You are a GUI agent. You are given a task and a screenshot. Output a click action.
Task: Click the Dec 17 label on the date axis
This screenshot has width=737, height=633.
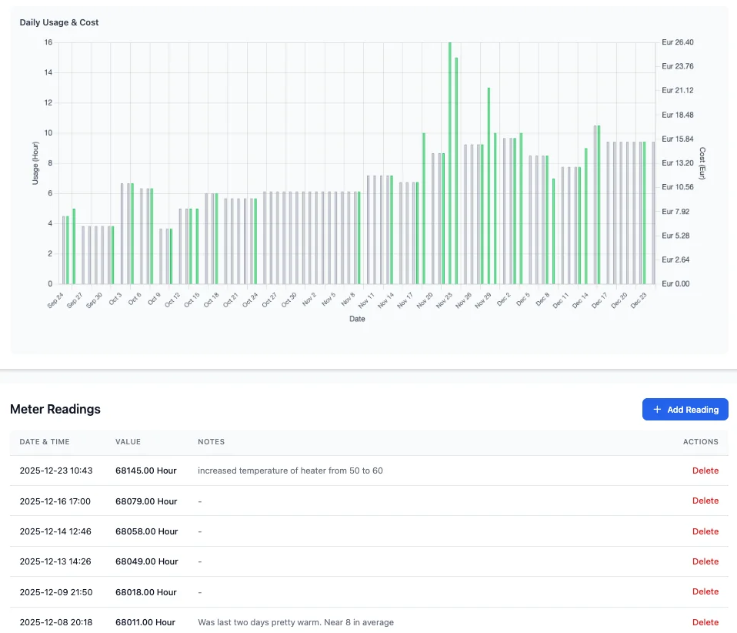coord(599,300)
